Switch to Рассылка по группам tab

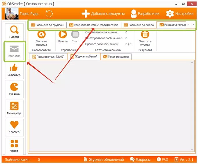[x=47, y=25]
